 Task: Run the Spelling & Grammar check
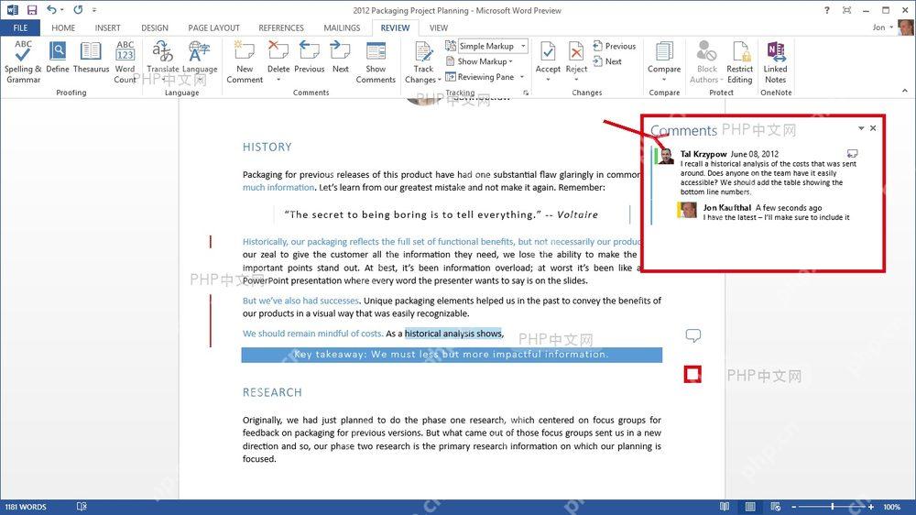point(23,62)
